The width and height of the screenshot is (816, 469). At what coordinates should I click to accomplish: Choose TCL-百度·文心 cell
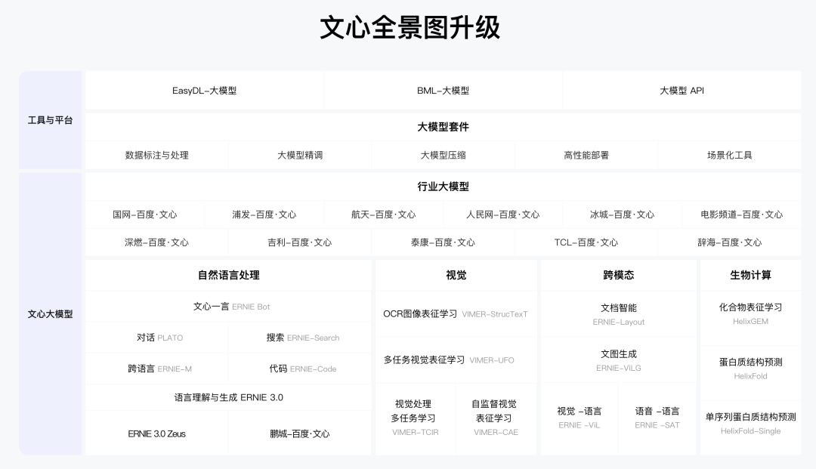click(586, 242)
